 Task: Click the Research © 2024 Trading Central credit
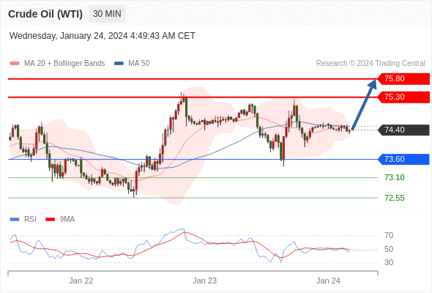click(x=370, y=64)
